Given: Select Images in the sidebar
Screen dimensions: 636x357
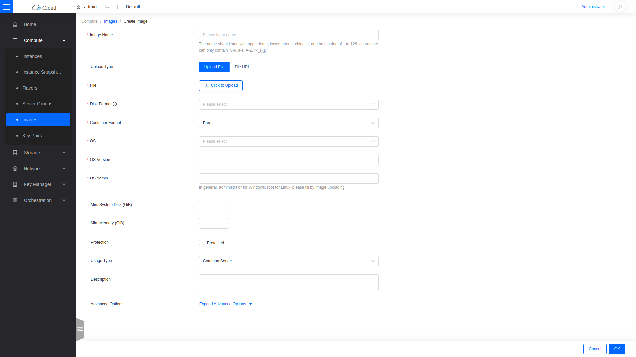Looking at the screenshot, I should 38,120.
